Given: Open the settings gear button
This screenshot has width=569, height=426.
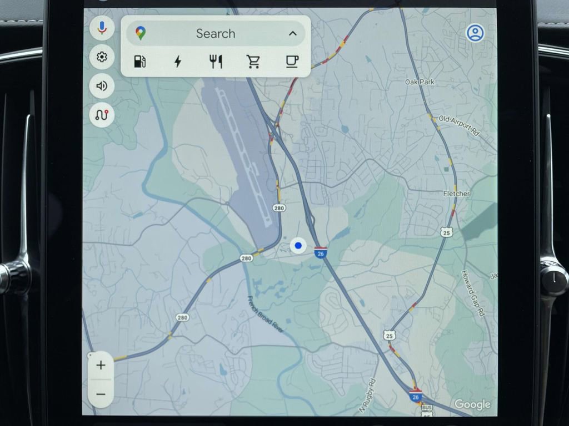Looking at the screenshot, I should pyautogui.click(x=102, y=57).
